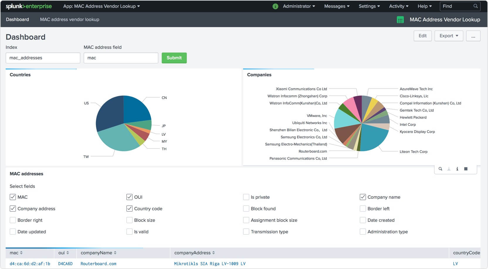Uncheck the Country code field
This screenshot has width=488, height=269.
coord(129,208)
